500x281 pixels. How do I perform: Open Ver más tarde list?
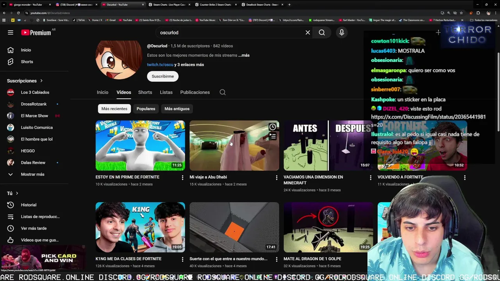34,228
